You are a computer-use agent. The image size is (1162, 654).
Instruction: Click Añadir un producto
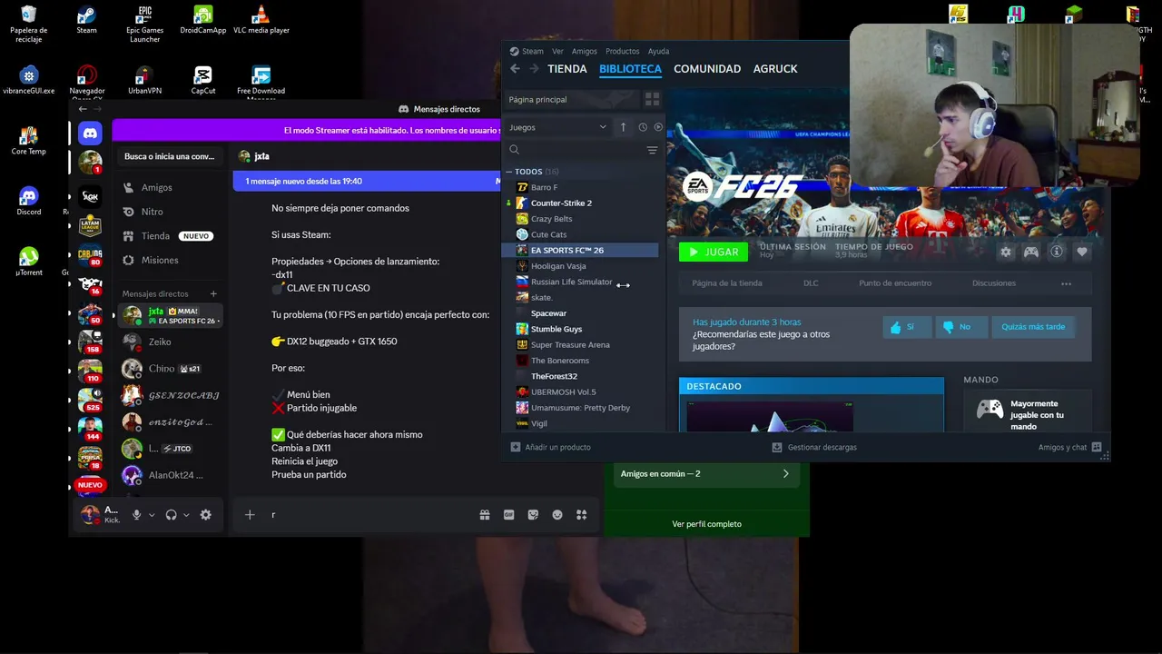coord(550,447)
